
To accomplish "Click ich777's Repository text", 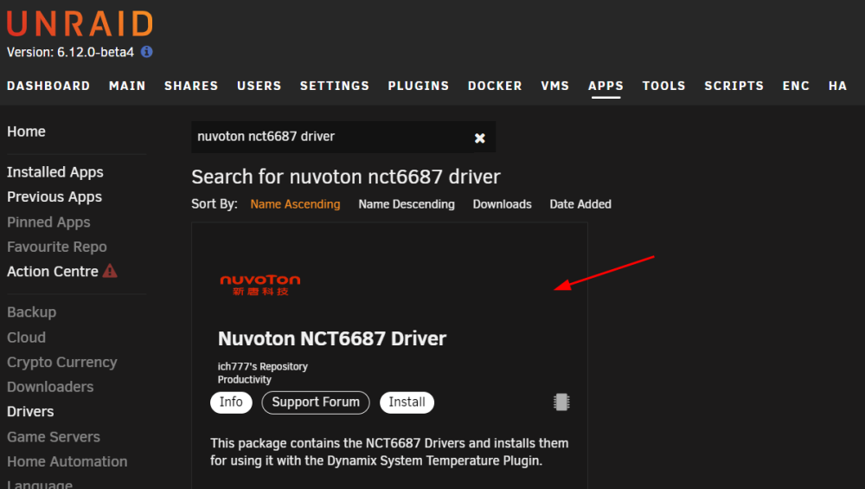I will 263,366.
